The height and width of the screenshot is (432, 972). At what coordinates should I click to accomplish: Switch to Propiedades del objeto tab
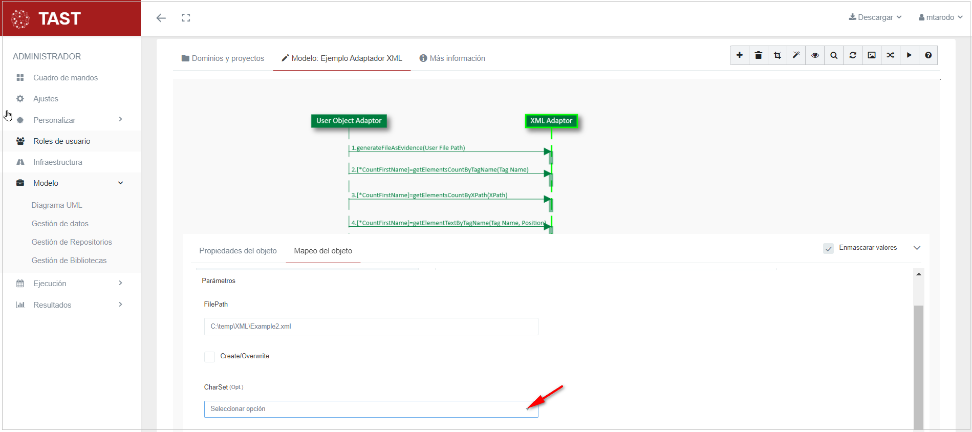[x=237, y=251]
